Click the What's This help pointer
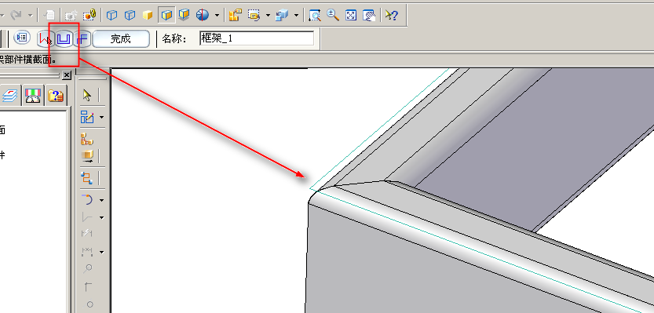The image size is (654, 313). coord(391,16)
